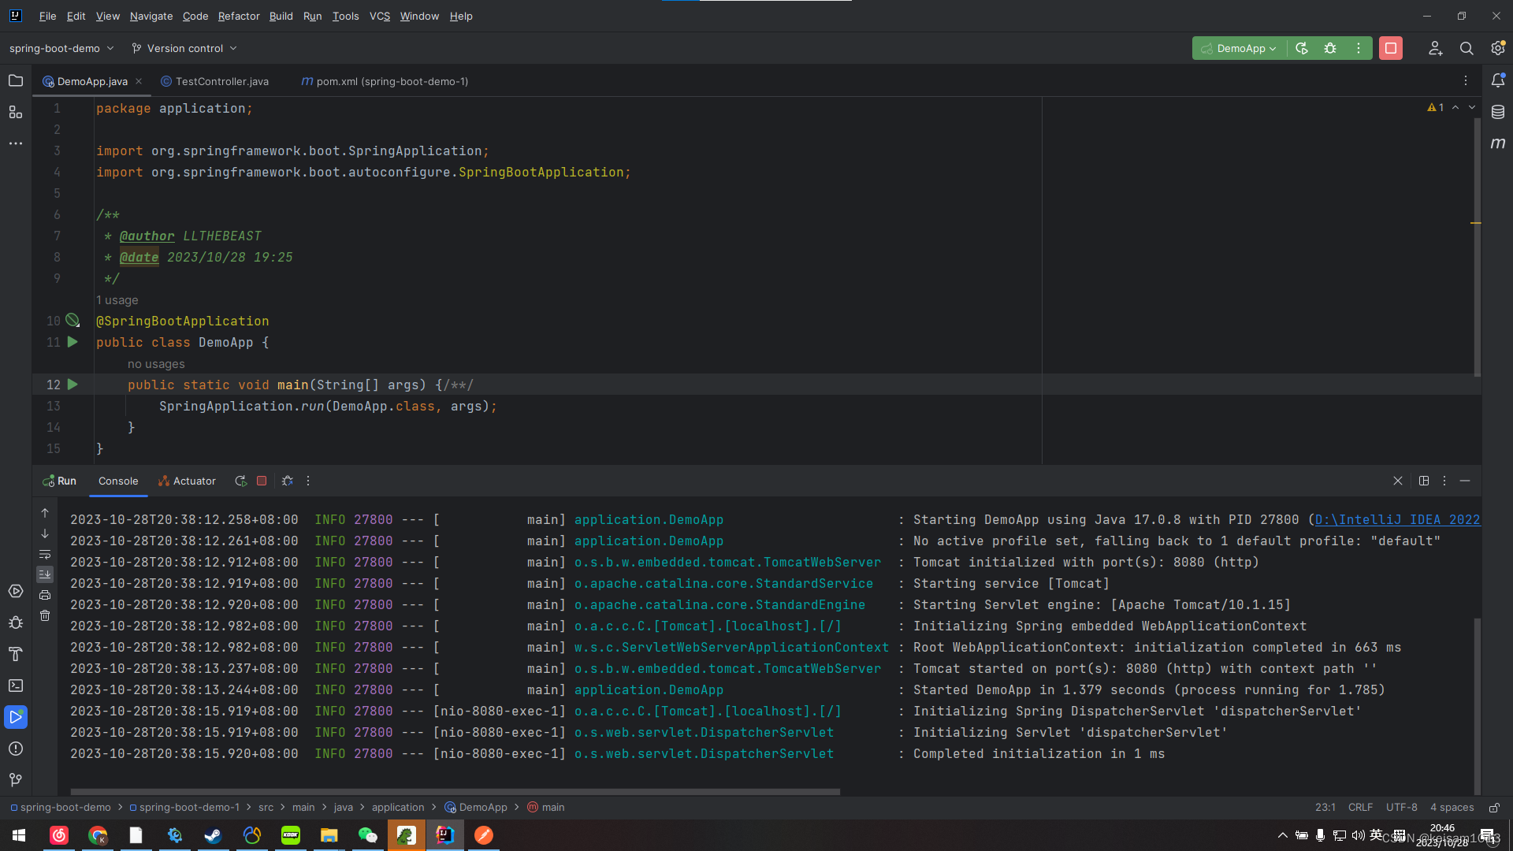Screen dimensions: 1513x851
Task: Open the Build menu
Action: 281,16
